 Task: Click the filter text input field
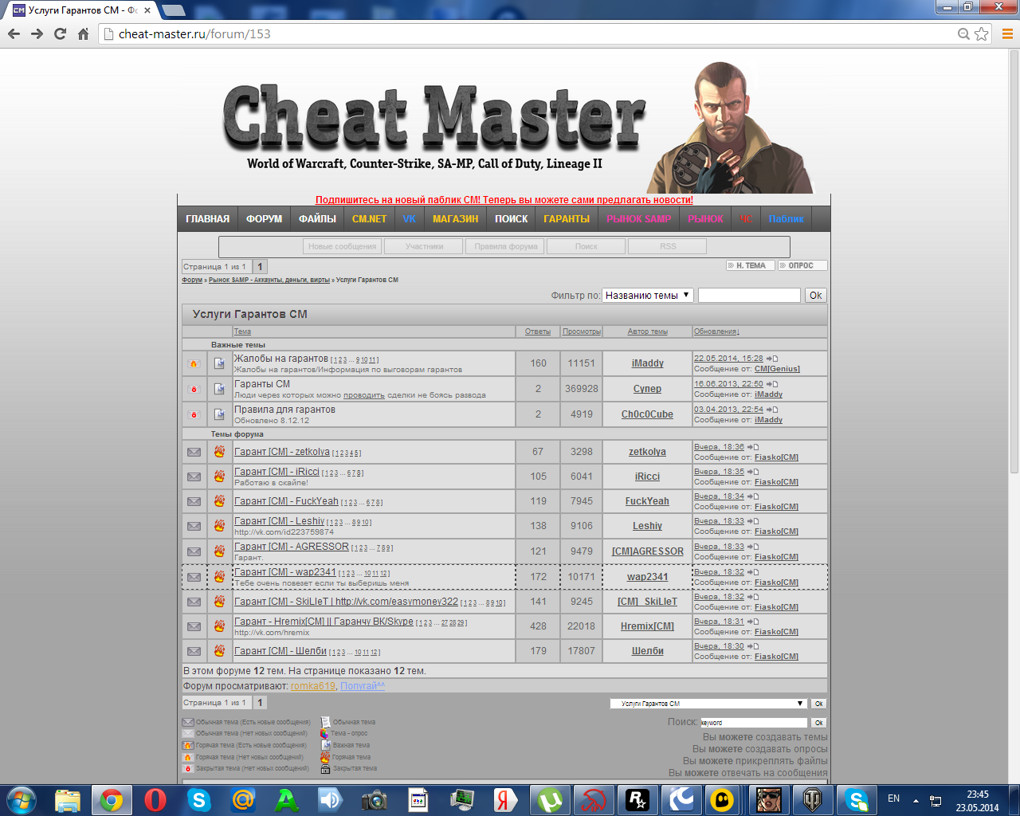(749, 295)
